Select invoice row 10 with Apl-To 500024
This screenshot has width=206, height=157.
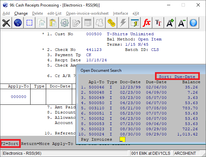pos(138,134)
